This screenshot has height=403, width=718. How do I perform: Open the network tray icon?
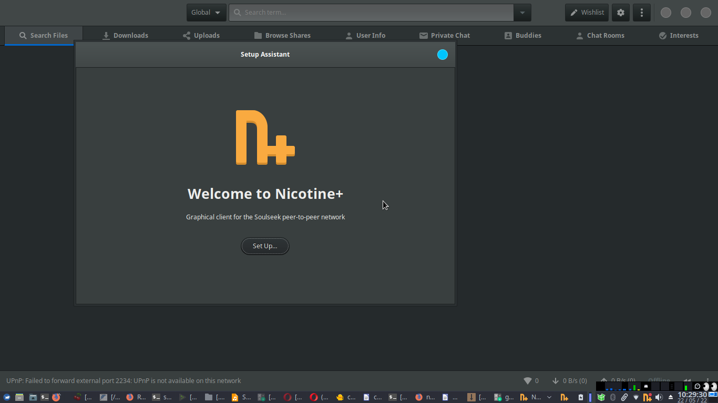pos(636,397)
